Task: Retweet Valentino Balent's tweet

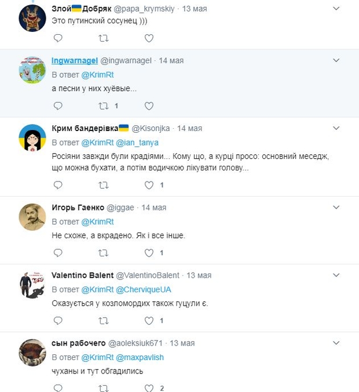Action: pyautogui.click(x=104, y=320)
